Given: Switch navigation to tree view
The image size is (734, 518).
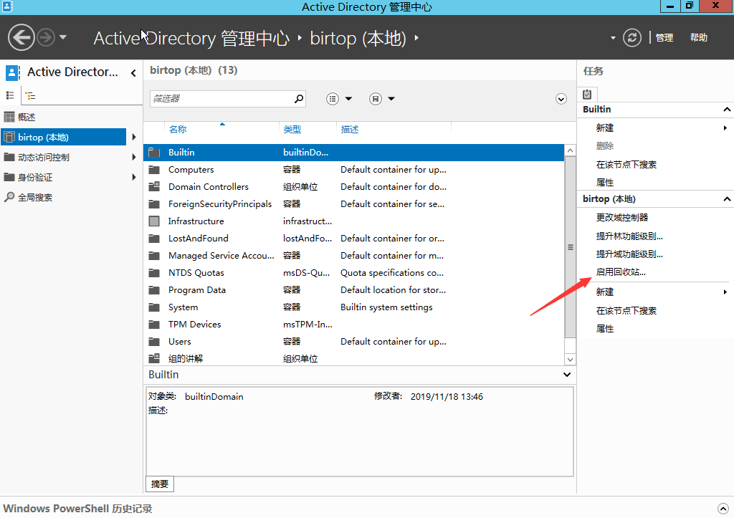Looking at the screenshot, I should (30, 96).
